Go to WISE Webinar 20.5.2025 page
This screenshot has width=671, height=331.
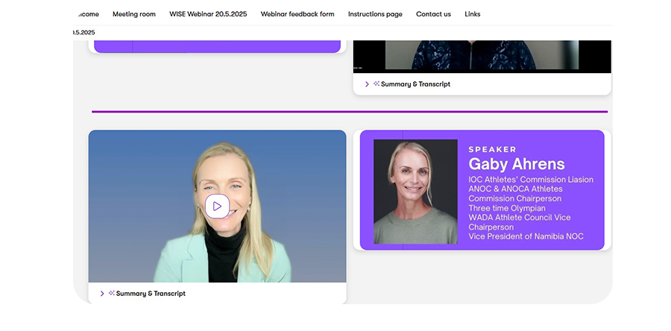pos(208,14)
